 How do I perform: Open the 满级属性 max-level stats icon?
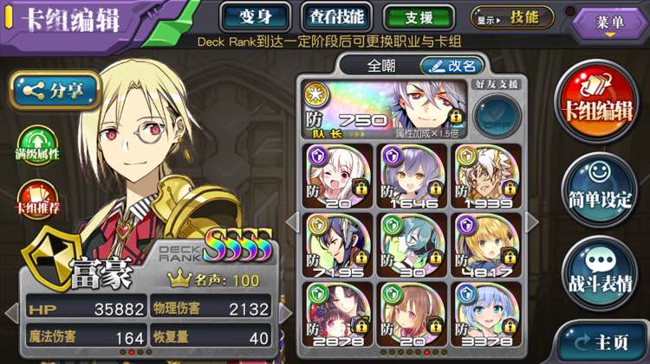(x=38, y=145)
